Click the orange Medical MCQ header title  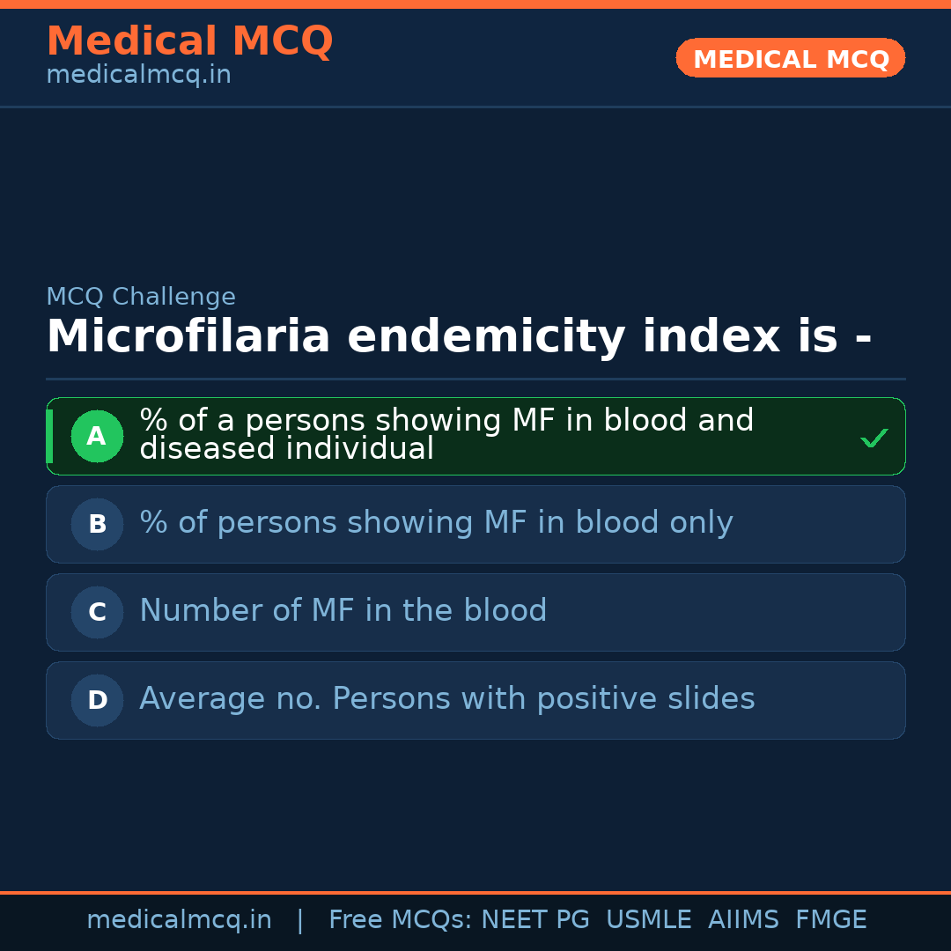coord(189,41)
